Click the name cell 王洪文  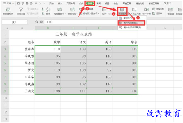(x=22, y=91)
